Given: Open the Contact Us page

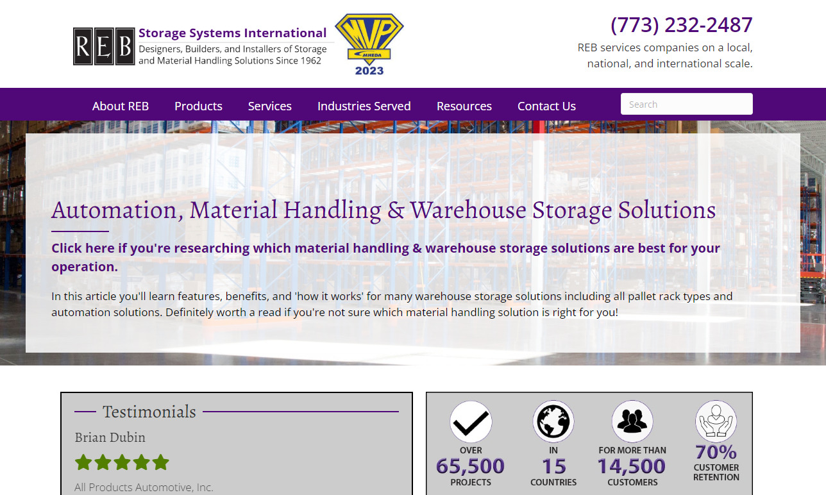Looking at the screenshot, I should [546, 106].
